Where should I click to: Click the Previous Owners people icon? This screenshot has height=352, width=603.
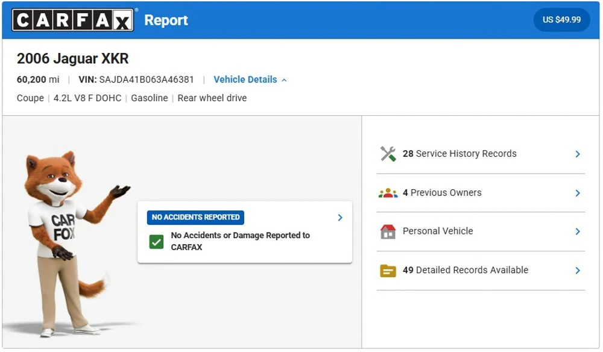(388, 193)
